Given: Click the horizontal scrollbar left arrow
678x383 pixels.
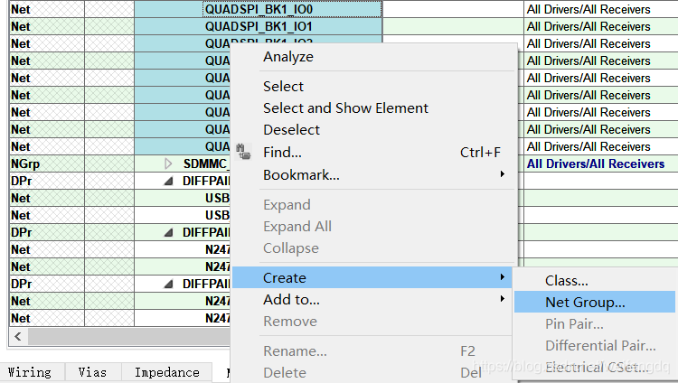Looking at the screenshot, I should tap(15, 337).
